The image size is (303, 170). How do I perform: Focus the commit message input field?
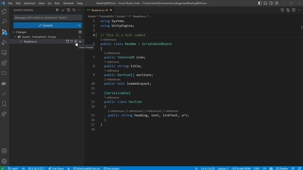47,17
